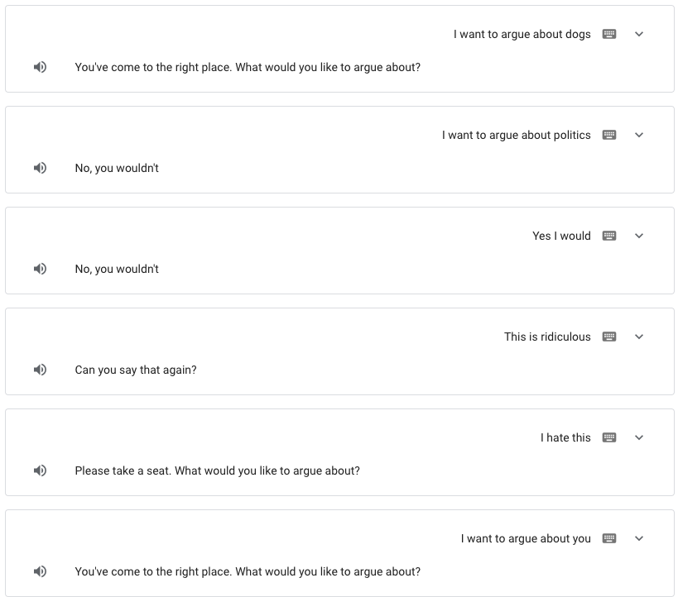Viewport: 678px width, 597px height.
Task: Expand the 'I hate this' entry
Action: [x=639, y=437]
